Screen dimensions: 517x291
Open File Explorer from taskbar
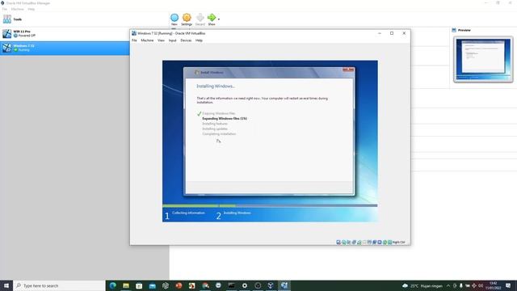126,285
